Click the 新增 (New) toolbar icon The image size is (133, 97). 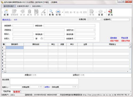[6, 12]
